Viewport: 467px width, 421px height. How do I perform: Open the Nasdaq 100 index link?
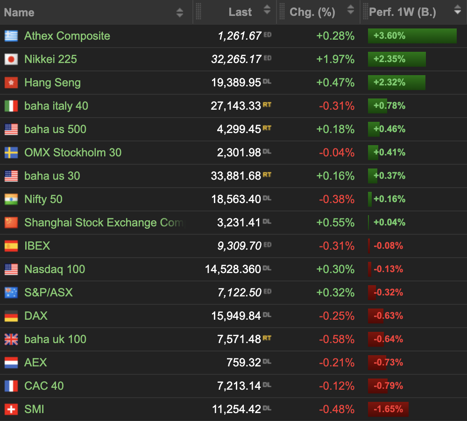[x=55, y=269]
